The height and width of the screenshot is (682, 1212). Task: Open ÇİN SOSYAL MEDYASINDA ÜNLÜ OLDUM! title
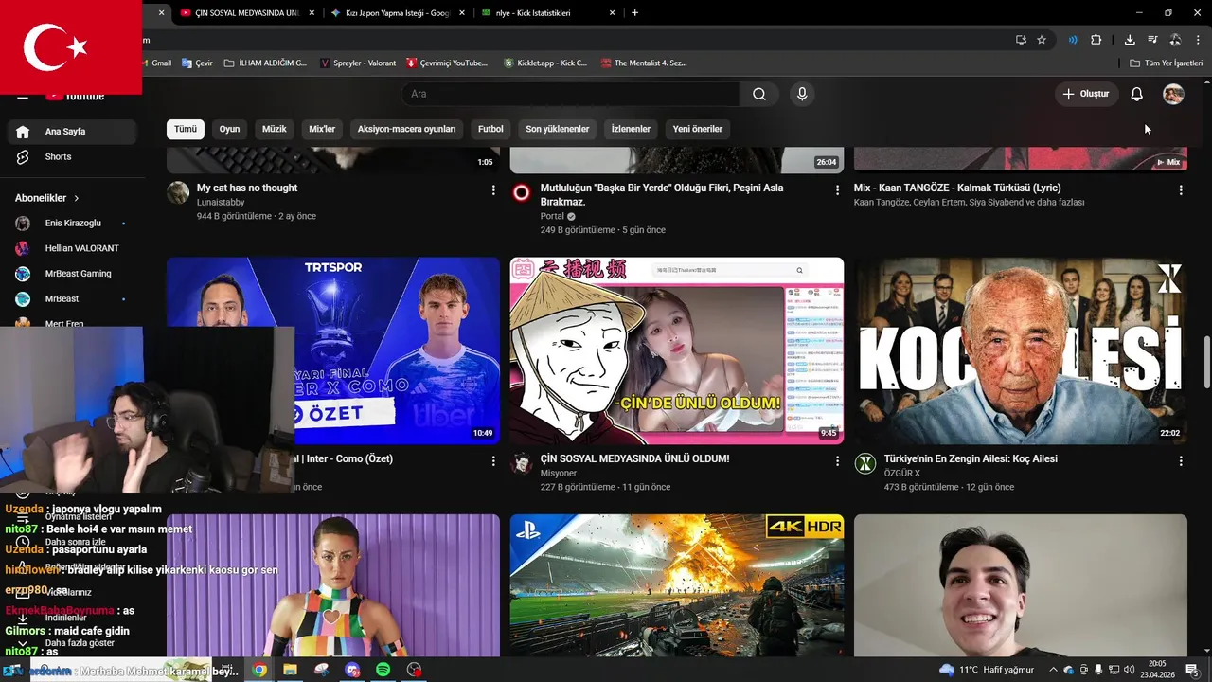(634, 458)
